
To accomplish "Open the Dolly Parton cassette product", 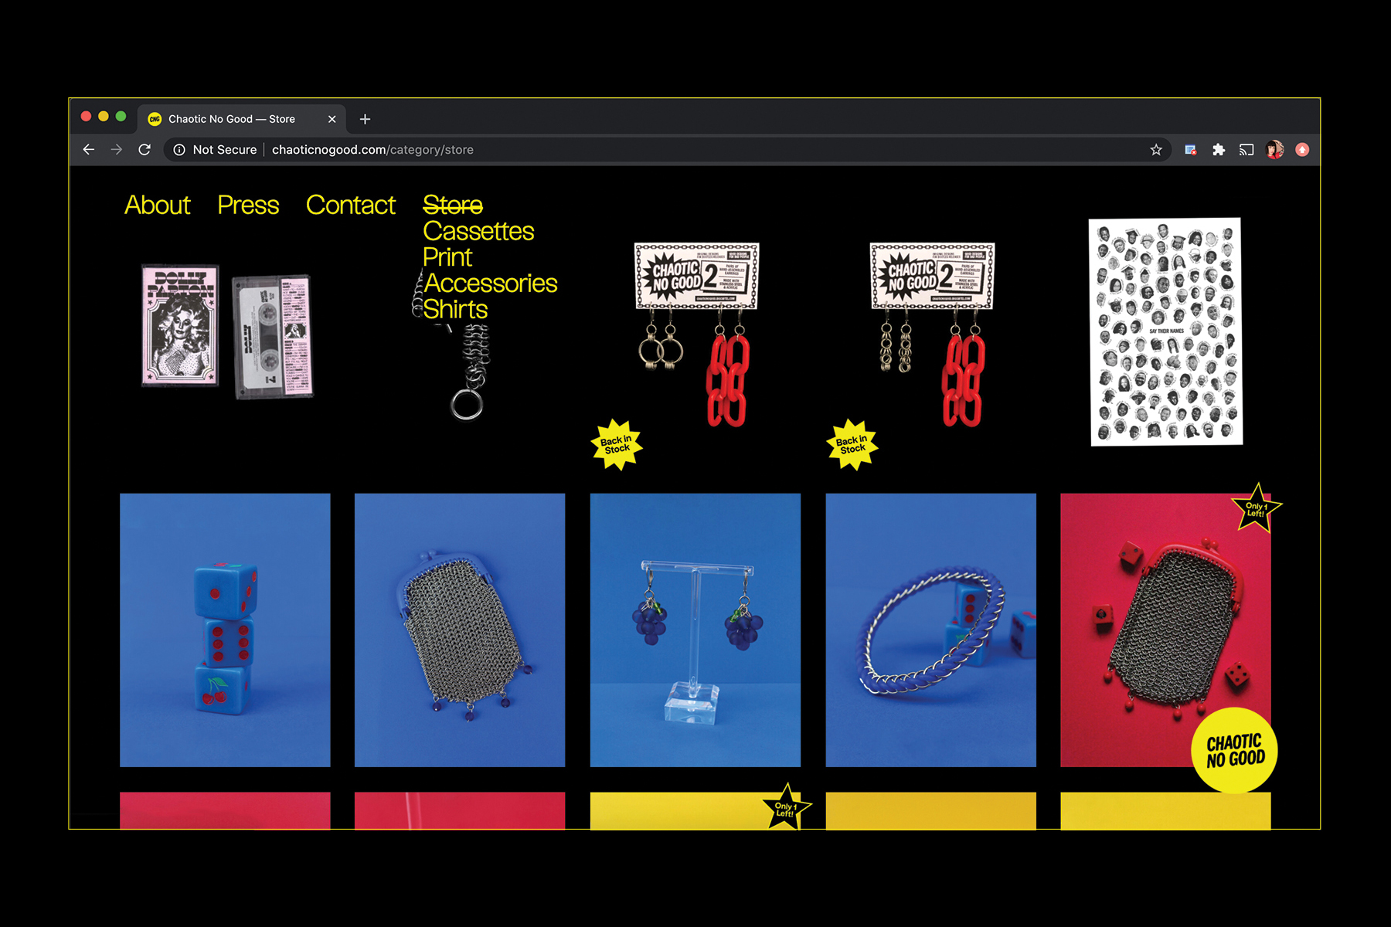I will (x=226, y=331).
